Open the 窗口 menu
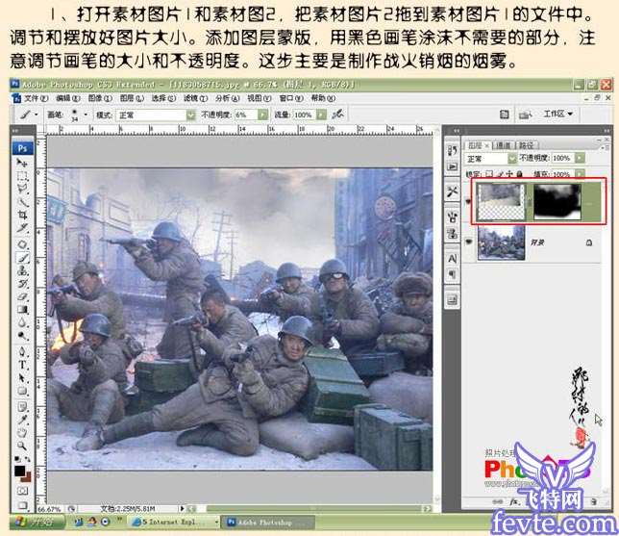 pyautogui.click(x=291, y=98)
